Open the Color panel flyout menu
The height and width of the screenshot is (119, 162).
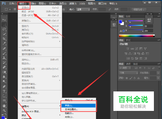click(x=159, y=16)
